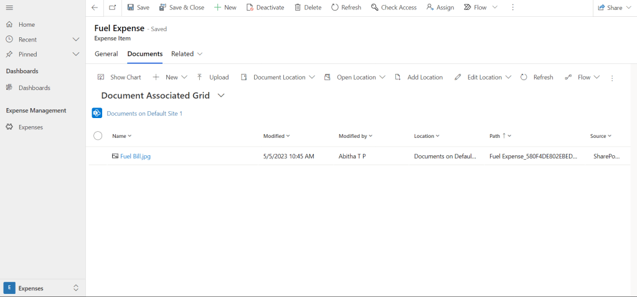The image size is (637, 297).
Task: Click Show Chart in documents toolbar
Action: 120,77
